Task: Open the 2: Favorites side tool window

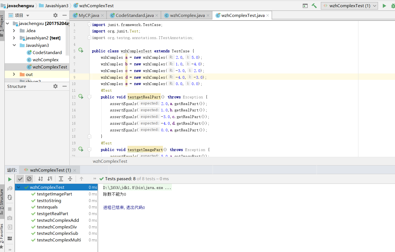Action: 2,236
